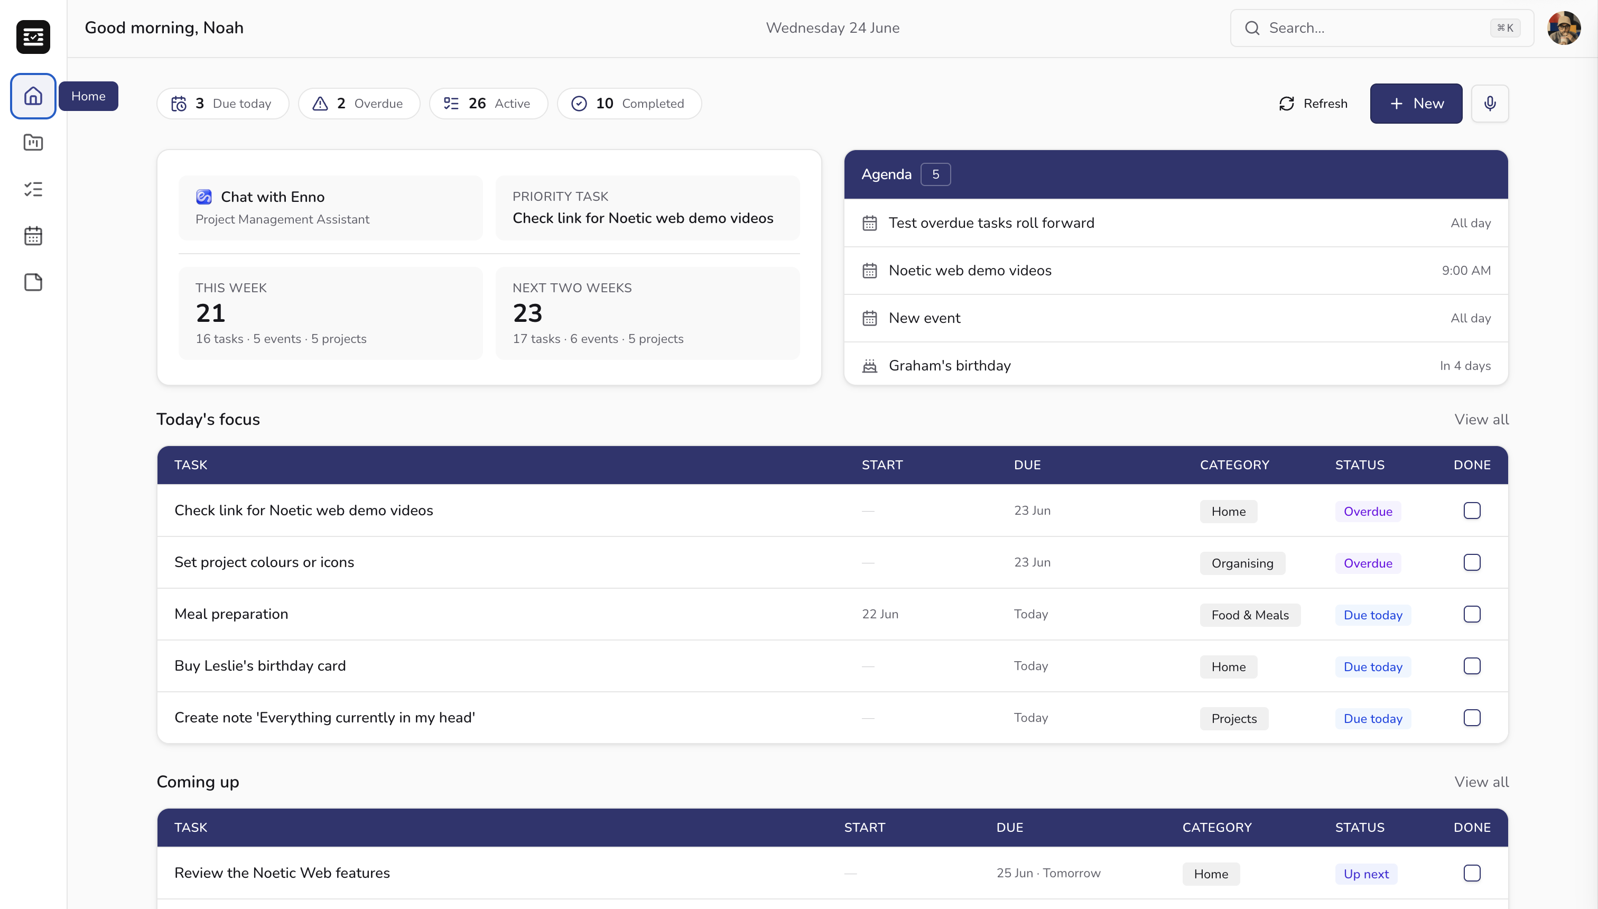The width and height of the screenshot is (1598, 909).
Task: Open the This Week summary card
Action: tap(330, 313)
